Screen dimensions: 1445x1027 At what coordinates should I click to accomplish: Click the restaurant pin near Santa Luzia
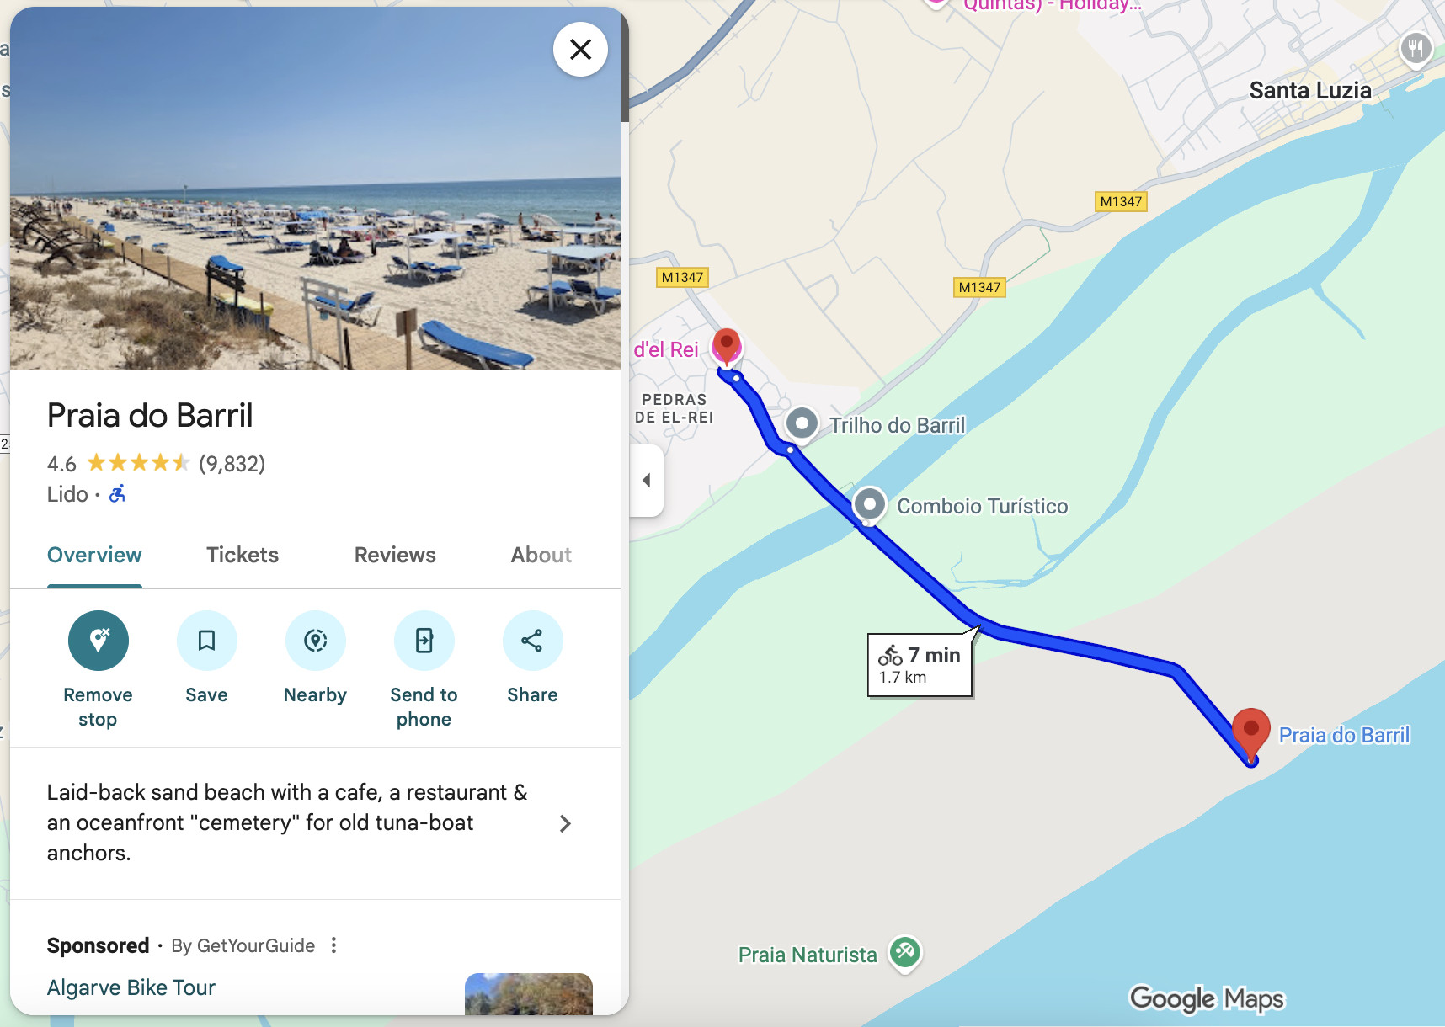point(1416,49)
